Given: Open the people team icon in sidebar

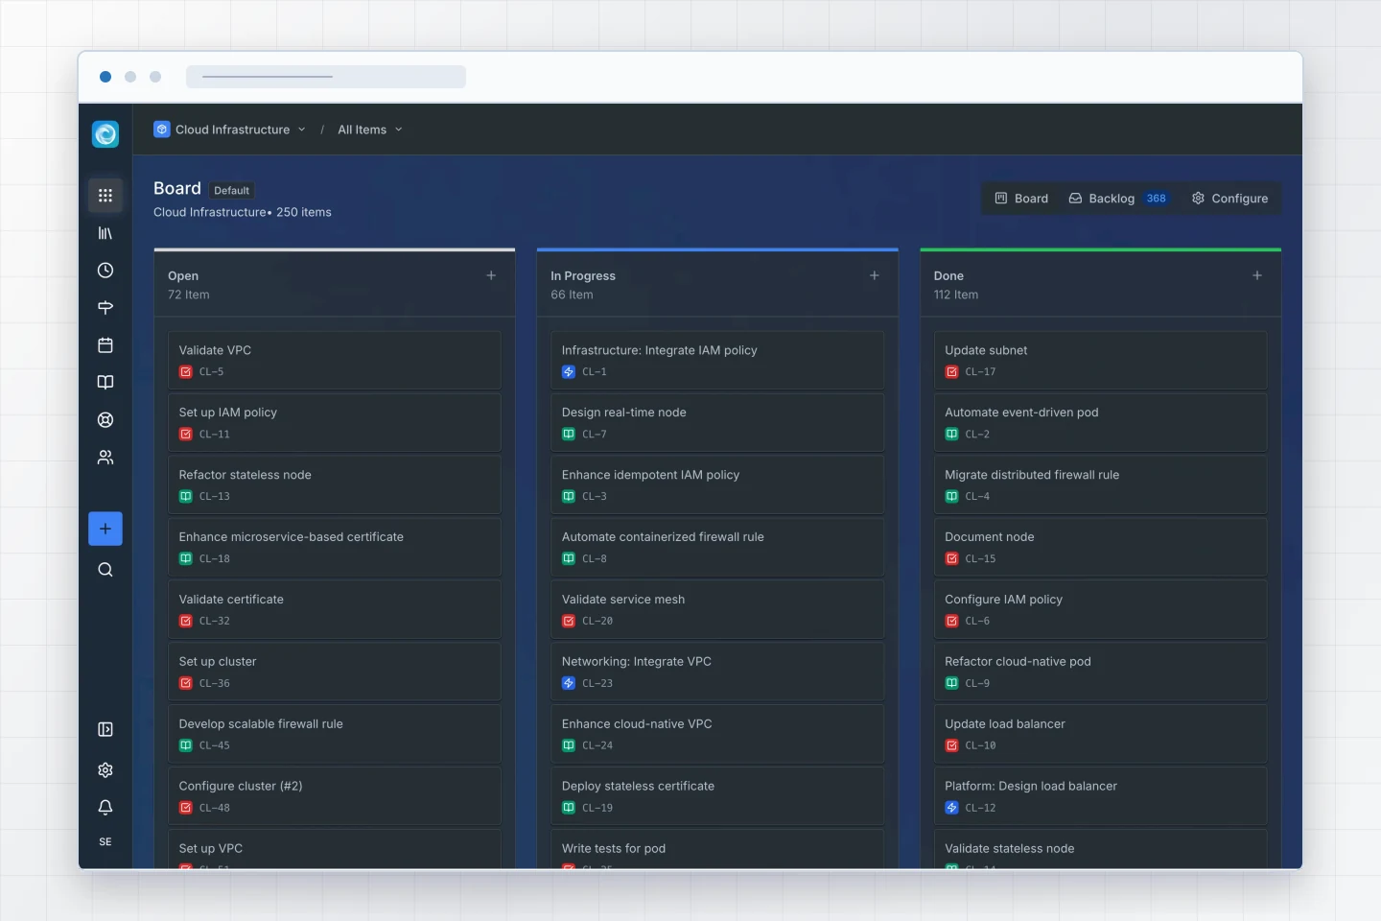Looking at the screenshot, I should [x=105, y=458].
